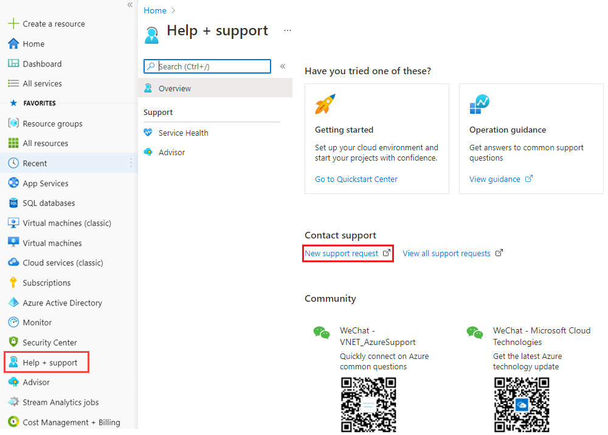Click external link icon after New support request
Viewport: 608px width, 435px height.
(x=386, y=252)
